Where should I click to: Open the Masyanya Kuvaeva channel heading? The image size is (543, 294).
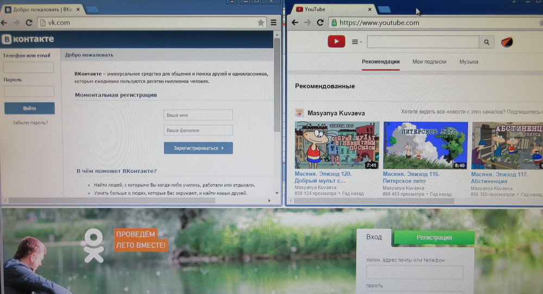point(336,113)
